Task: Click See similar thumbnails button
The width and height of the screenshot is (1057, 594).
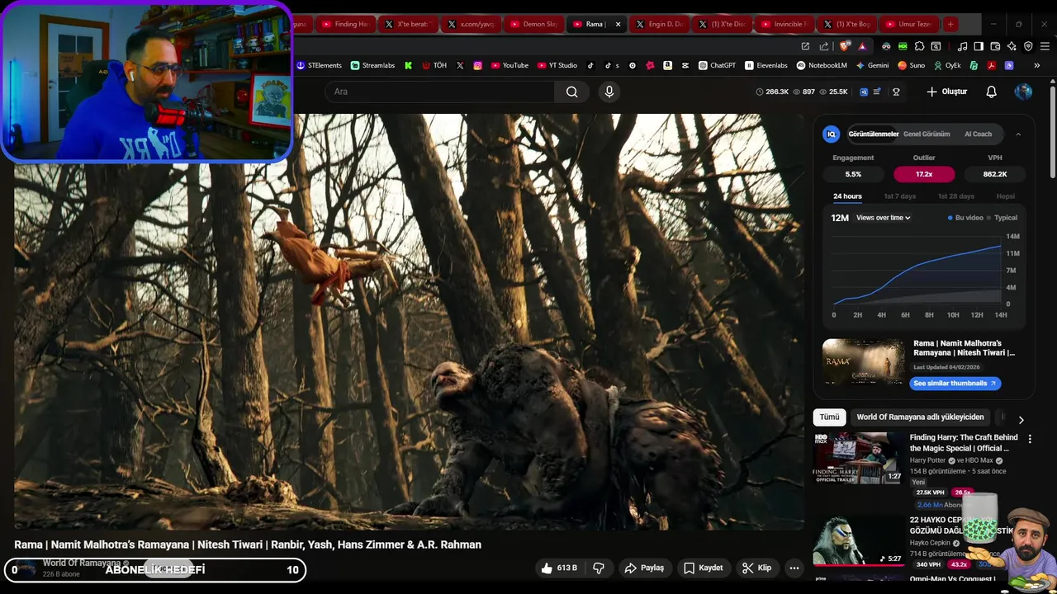Action: point(955,383)
